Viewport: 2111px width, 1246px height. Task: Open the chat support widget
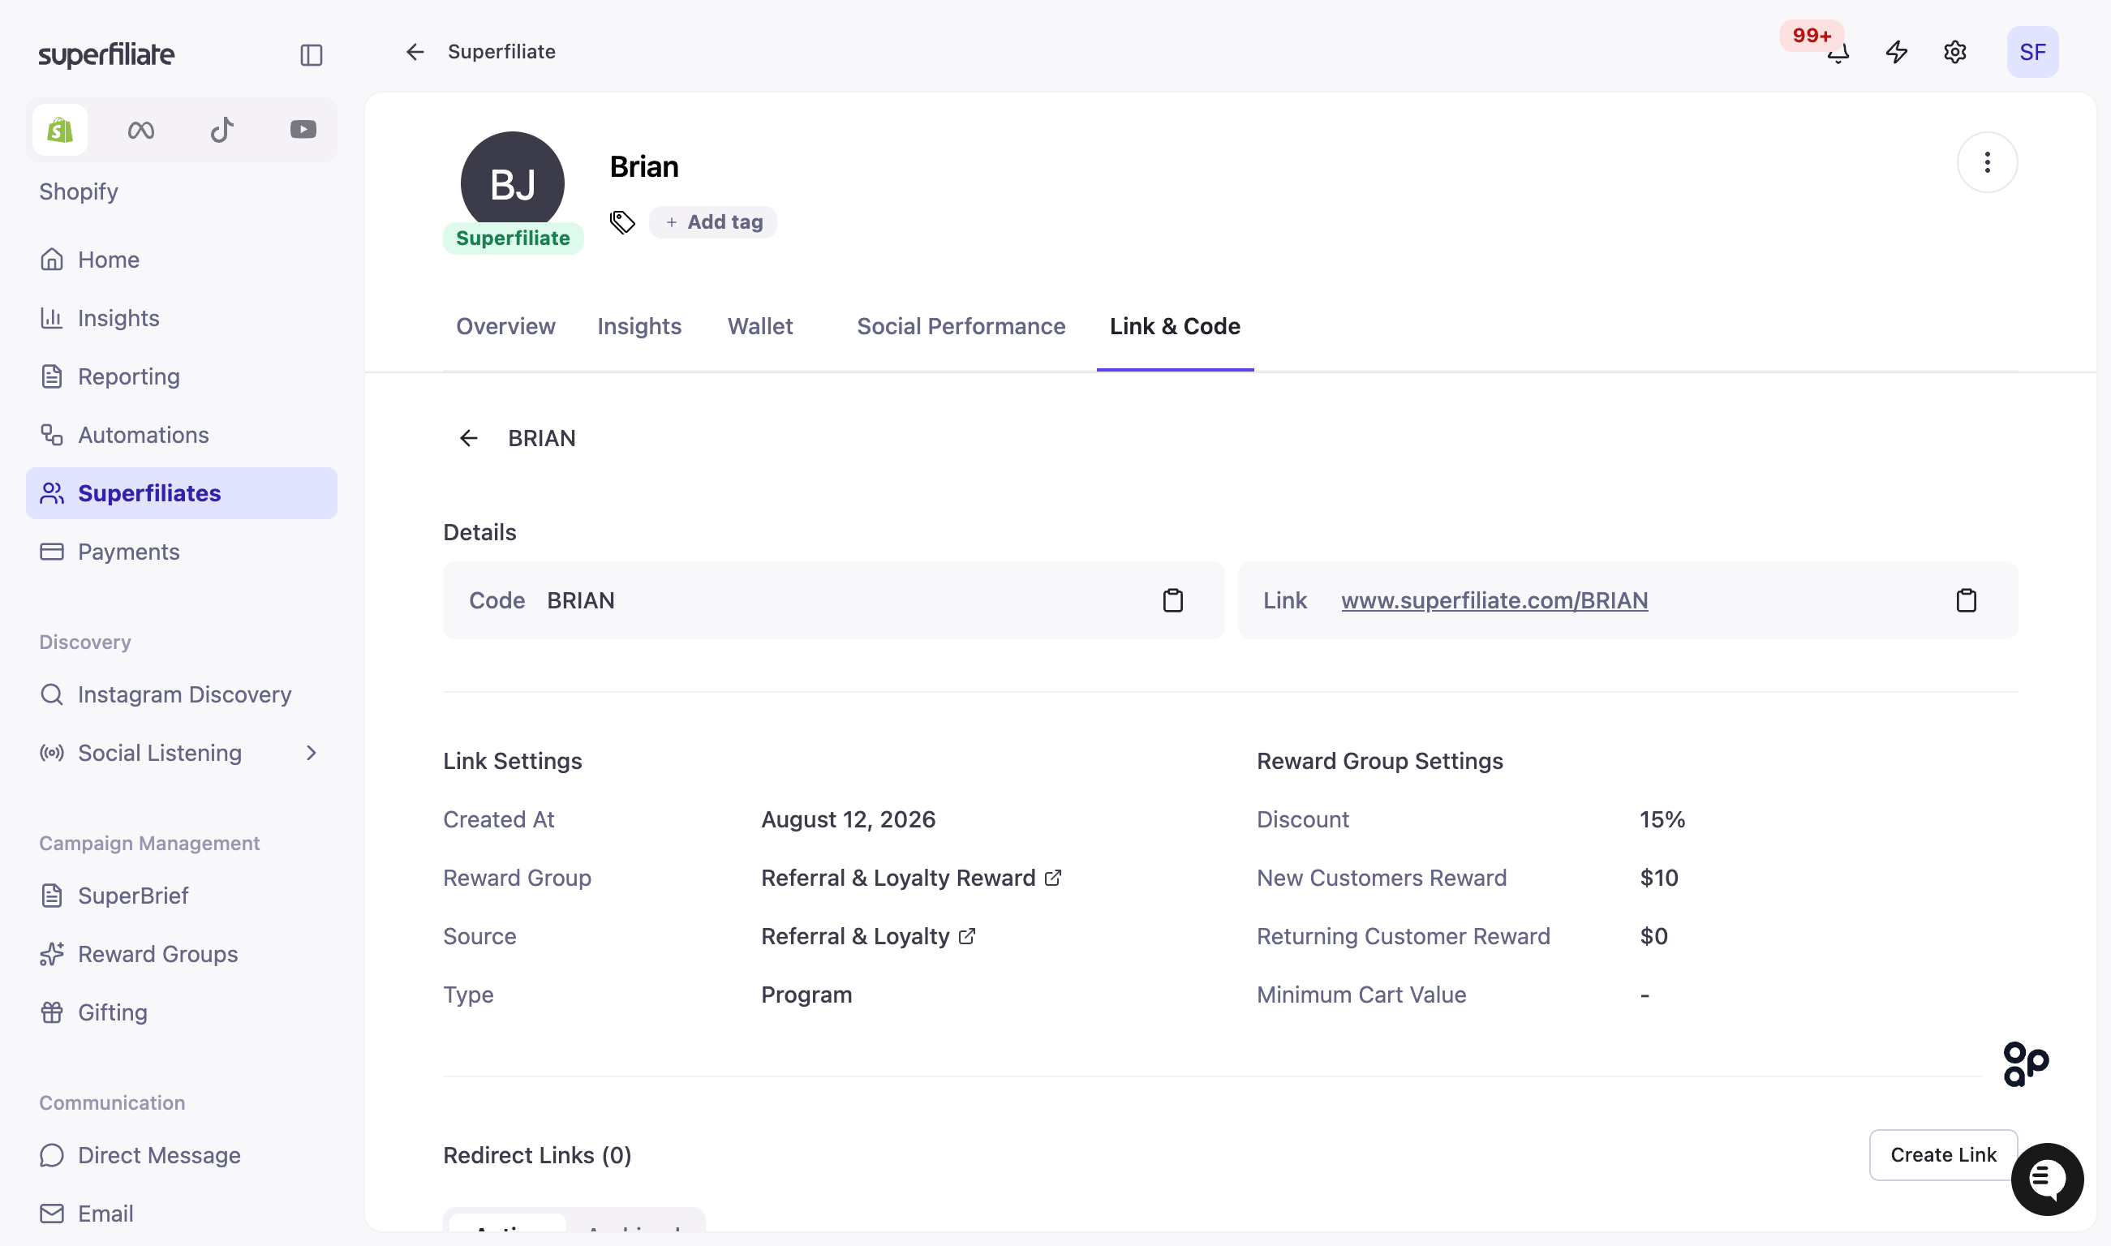[x=2046, y=1179]
